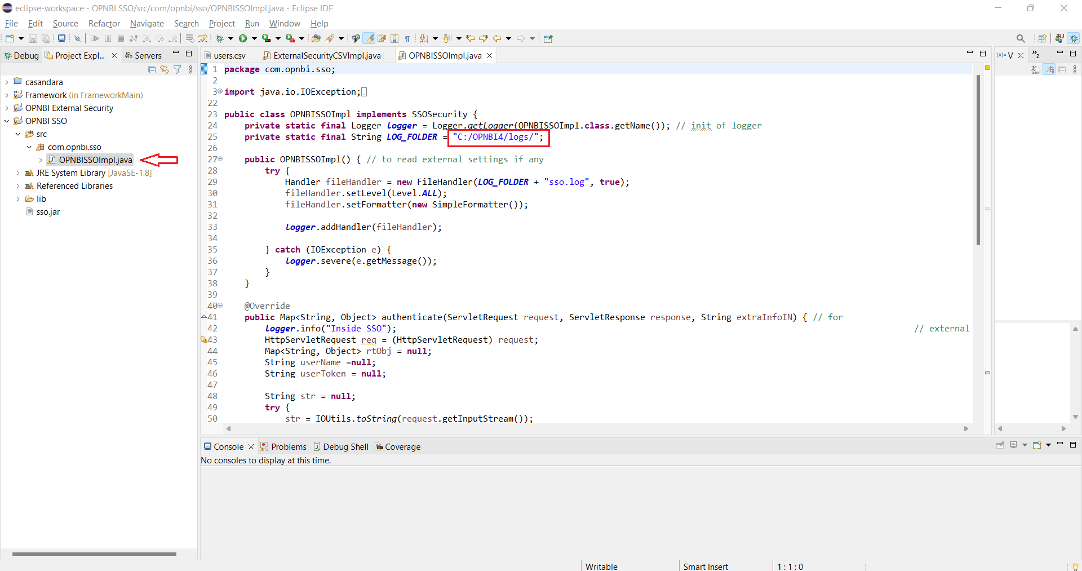Image resolution: width=1082 pixels, height=571 pixels.
Task: Open the Back navigation history dropdown
Action: (508, 38)
